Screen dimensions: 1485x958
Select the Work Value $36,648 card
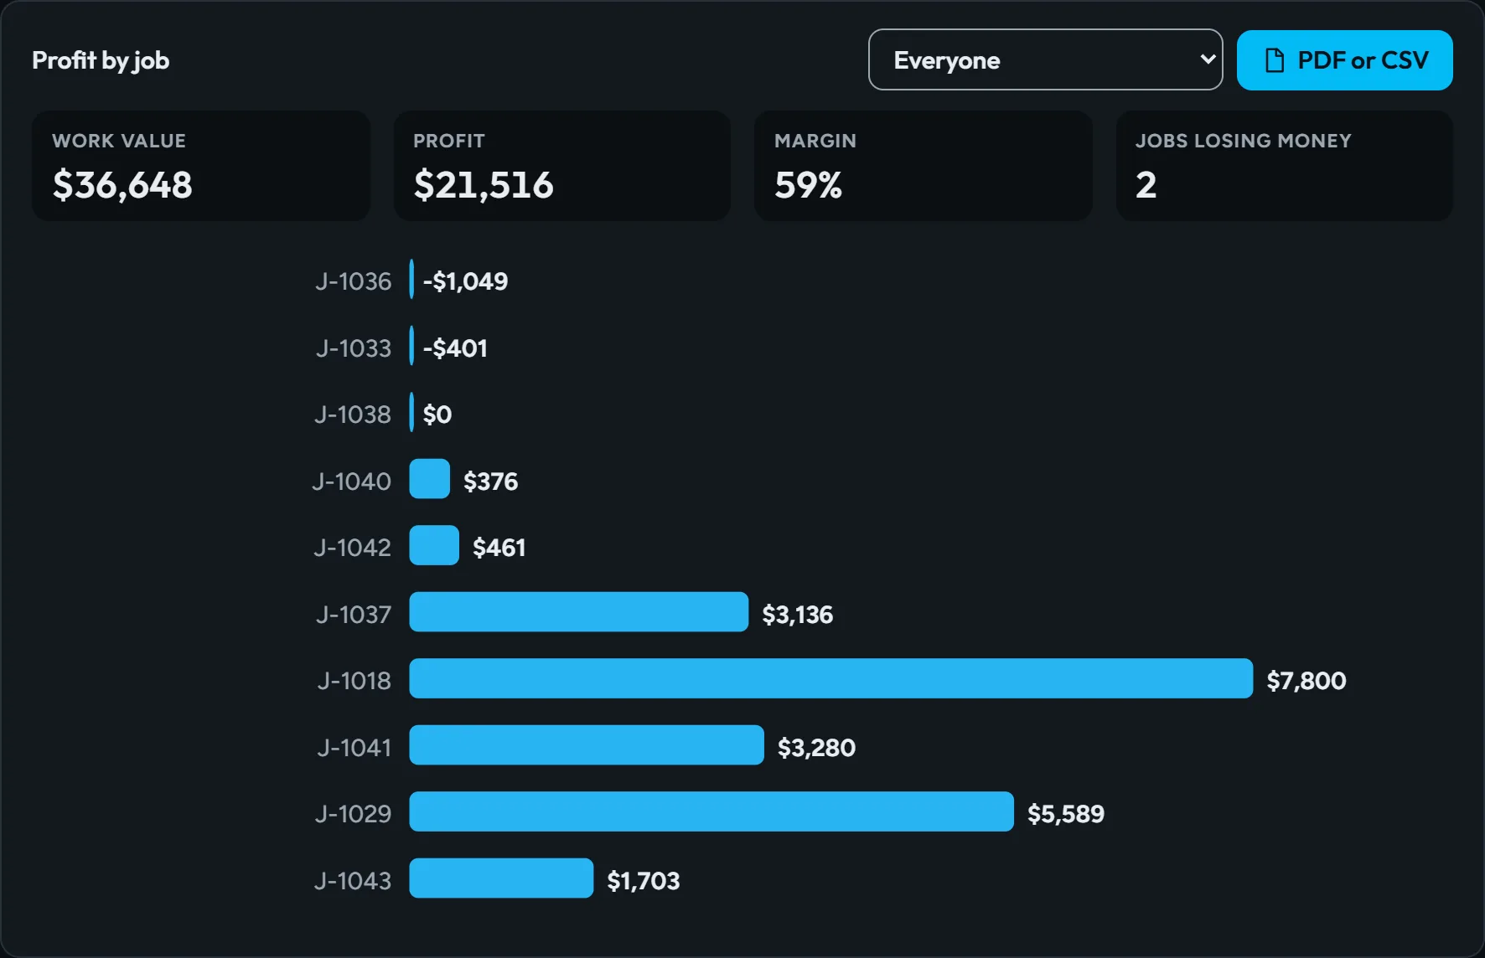(x=201, y=166)
